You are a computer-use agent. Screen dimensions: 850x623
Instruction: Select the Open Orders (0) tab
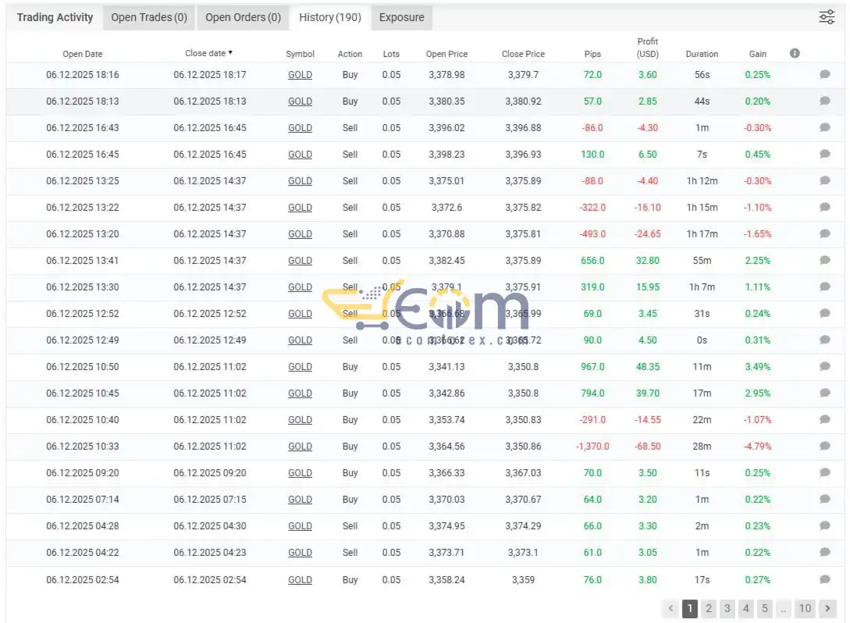243,17
